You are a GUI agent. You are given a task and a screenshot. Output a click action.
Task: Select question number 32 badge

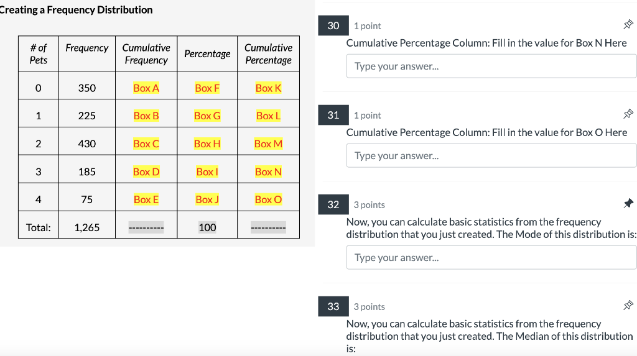pyautogui.click(x=333, y=204)
